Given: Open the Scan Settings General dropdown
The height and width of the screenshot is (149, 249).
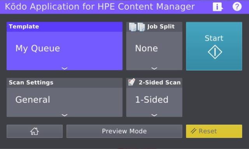Looking at the screenshot, I should pyautogui.click(x=65, y=97).
